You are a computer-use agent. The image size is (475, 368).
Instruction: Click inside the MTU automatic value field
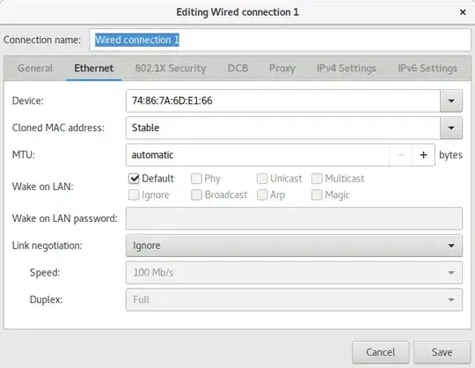pos(258,155)
